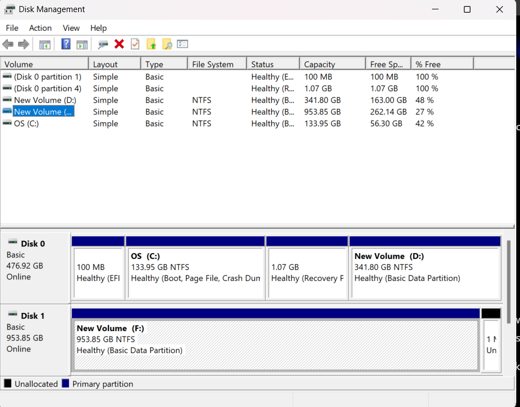Toggle Show/Hide Console Tree toolbar icon
The image size is (520, 407).
click(x=45, y=45)
